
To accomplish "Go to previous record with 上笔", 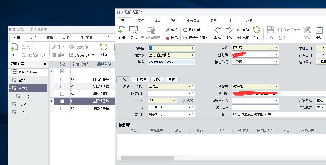I will tap(217, 32).
